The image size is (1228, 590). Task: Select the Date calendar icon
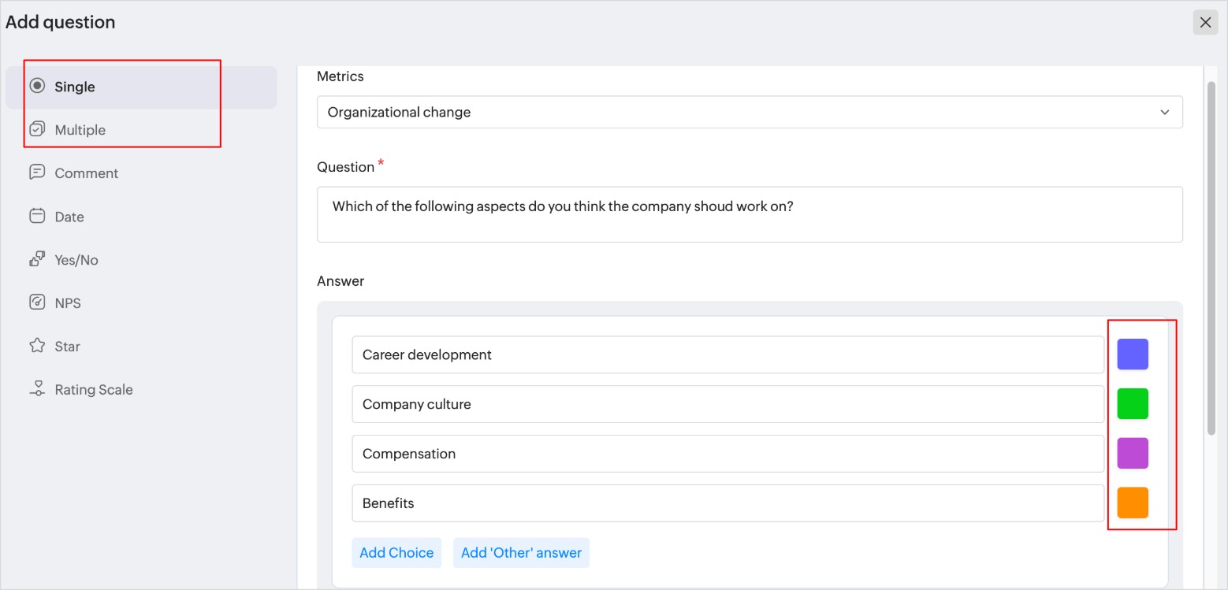pos(37,216)
